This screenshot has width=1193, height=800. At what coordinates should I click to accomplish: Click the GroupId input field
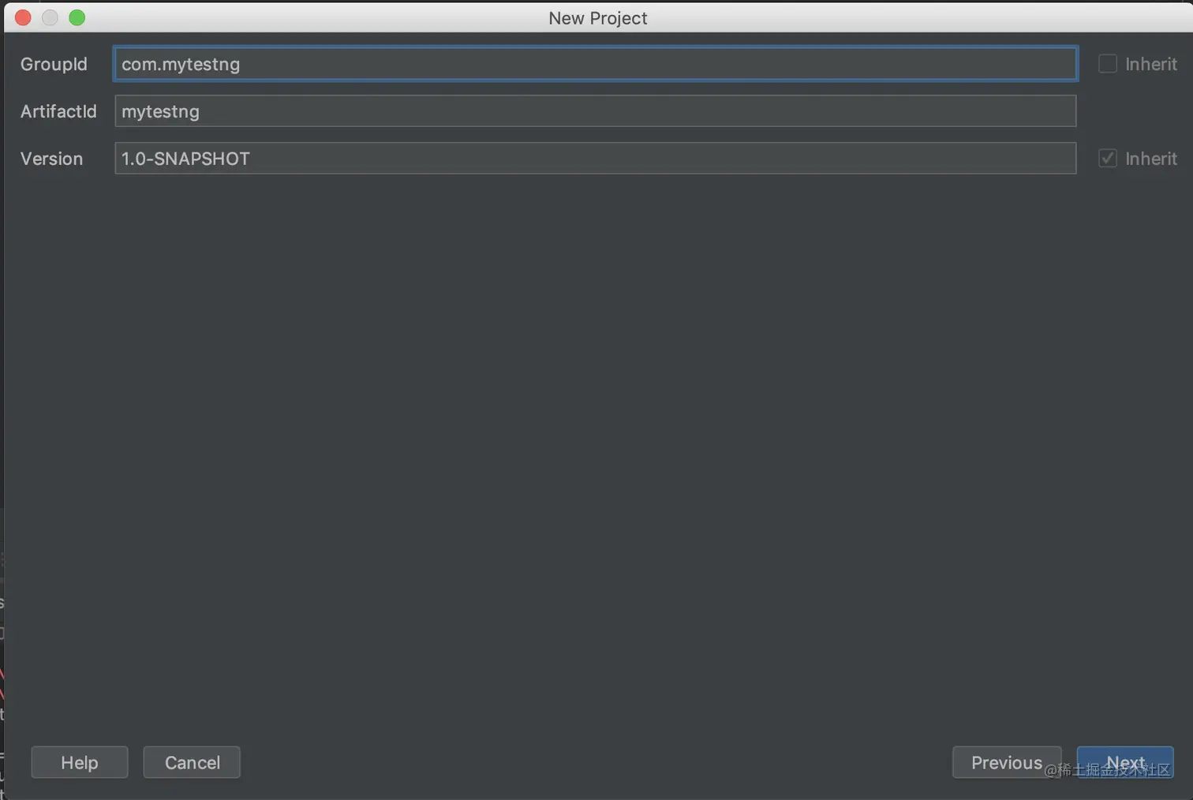596,64
